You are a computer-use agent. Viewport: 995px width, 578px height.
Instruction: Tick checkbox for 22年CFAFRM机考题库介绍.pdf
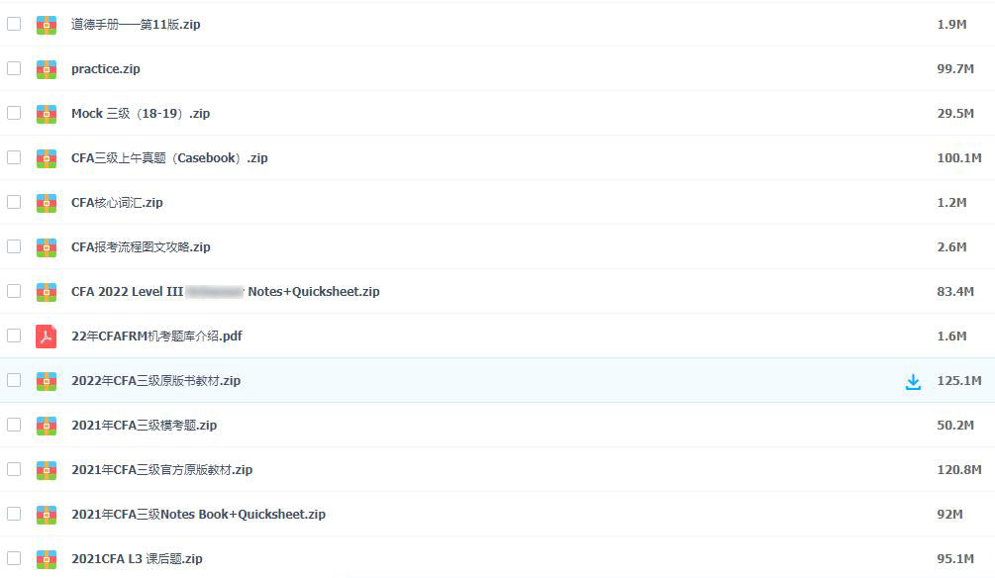pos(14,336)
